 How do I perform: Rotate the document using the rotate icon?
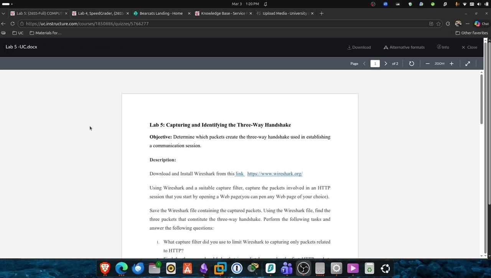coord(412,64)
